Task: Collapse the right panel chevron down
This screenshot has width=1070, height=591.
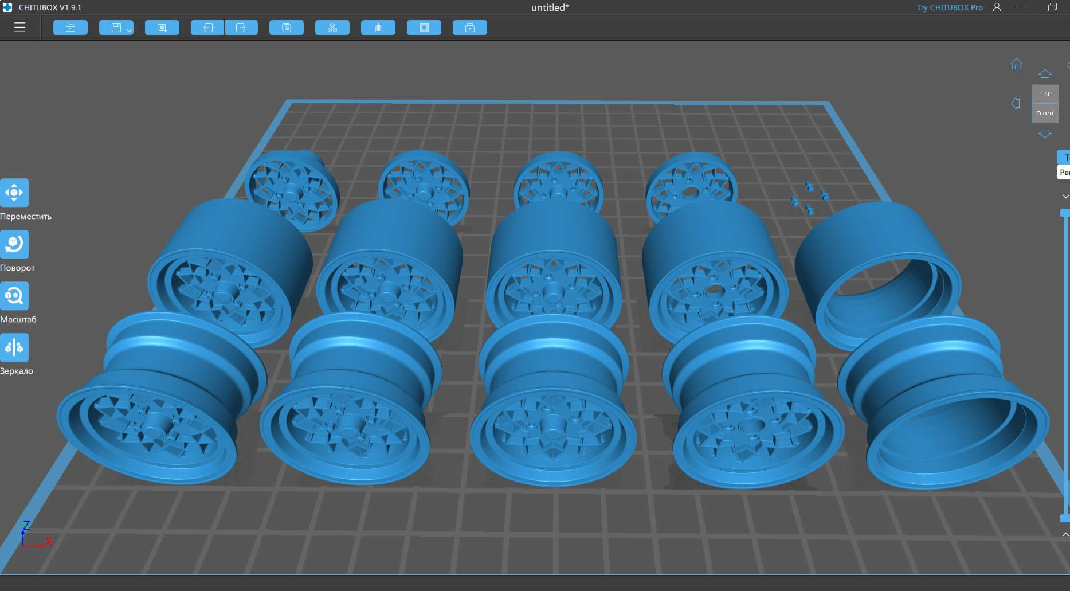Action: [1065, 197]
